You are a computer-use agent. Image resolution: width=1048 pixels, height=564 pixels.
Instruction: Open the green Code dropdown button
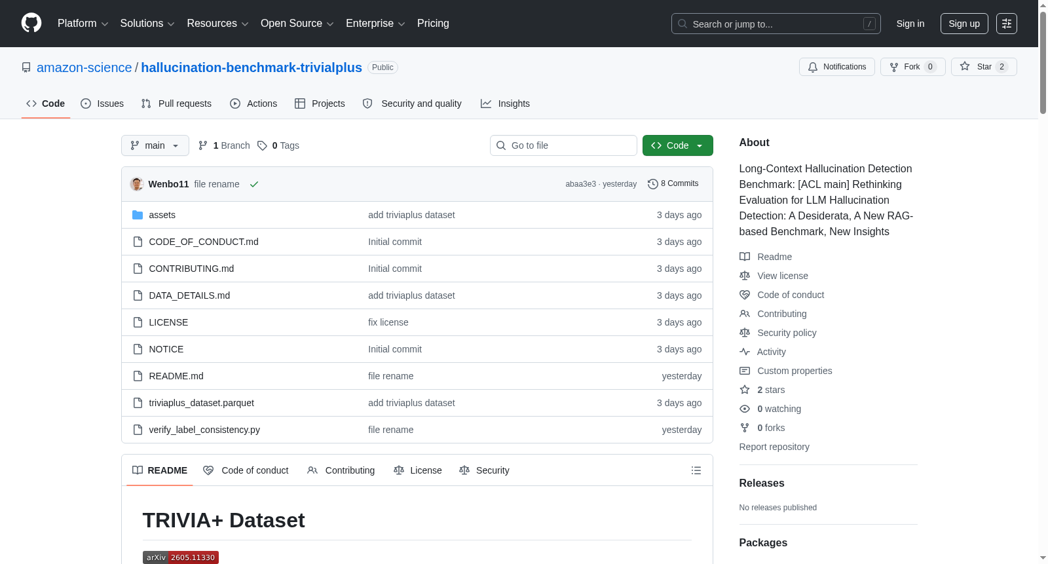677,145
